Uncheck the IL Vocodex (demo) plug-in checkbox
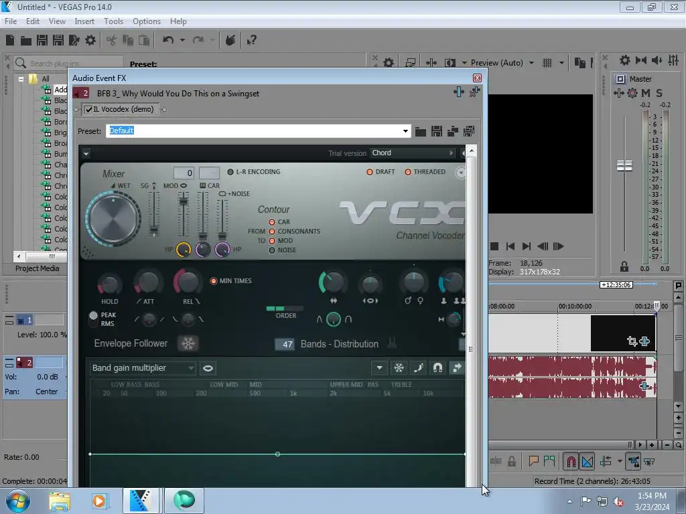 [x=89, y=109]
